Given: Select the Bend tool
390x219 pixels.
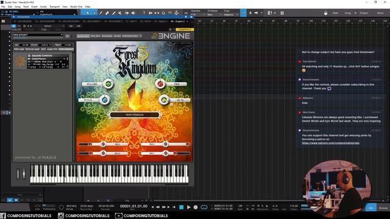Looking at the screenshot, I should 126,13.
